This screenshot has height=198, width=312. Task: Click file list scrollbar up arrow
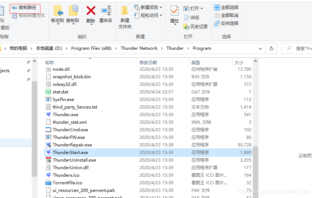click(x=256, y=61)
